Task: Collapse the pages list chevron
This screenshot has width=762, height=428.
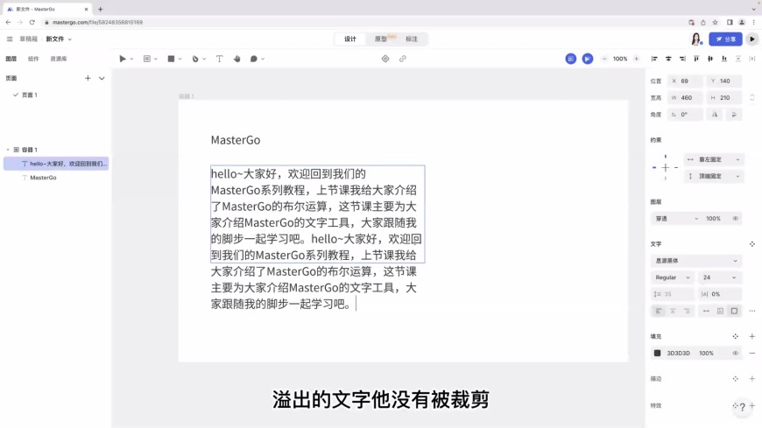Action: (x=102, y=78)
